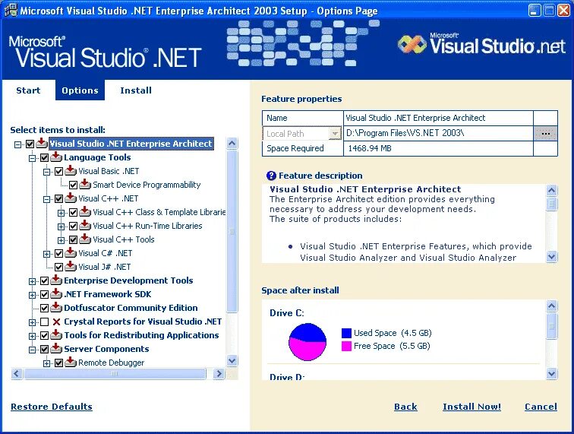Uncheck Visual Studio .NET Enterprise Architect checkbox
This screenshot has width=574, height=434.
click(x=30, y=144)
